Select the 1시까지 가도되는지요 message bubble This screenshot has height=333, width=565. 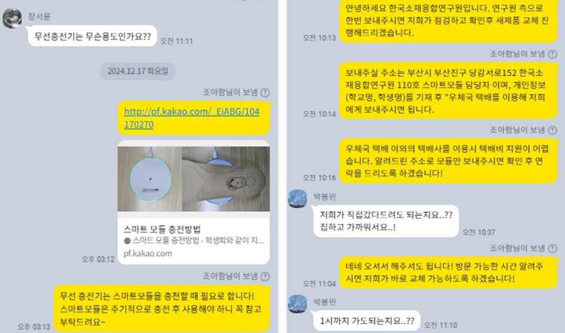367,321
